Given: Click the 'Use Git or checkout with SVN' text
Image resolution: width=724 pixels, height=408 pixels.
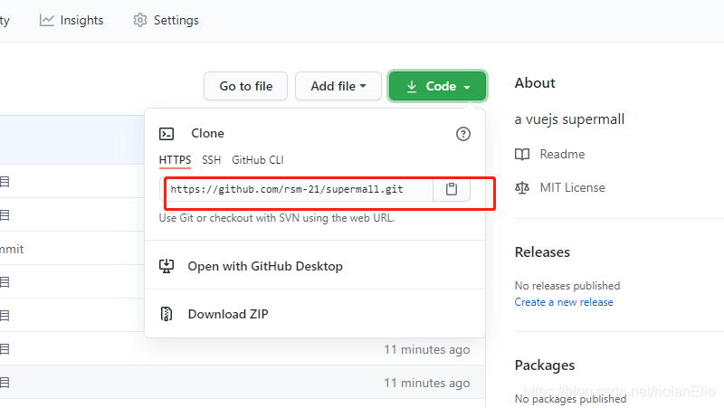Looking at the screenshot, I should pyautogui.click(x=277, y=218).
